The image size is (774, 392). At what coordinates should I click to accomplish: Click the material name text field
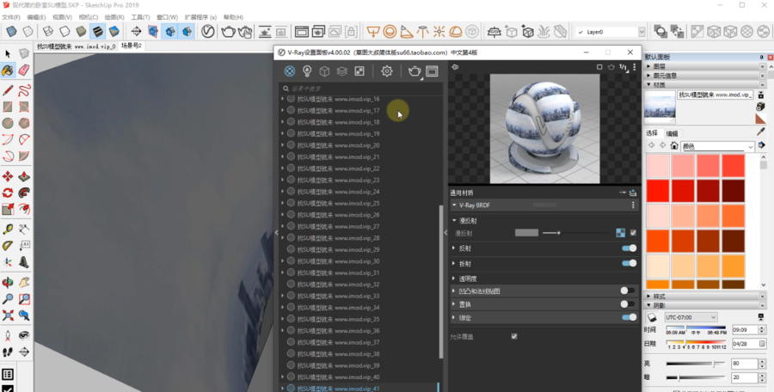(x=716, y=95)
